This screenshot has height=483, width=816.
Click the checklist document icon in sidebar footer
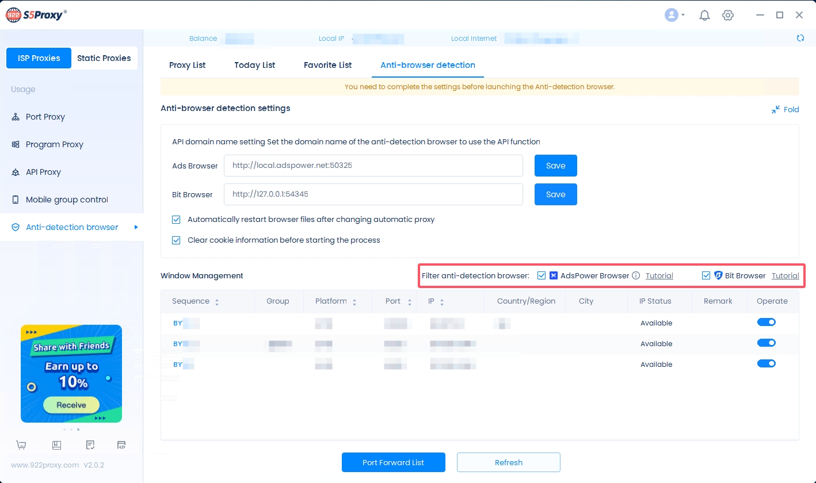[90, 445]
